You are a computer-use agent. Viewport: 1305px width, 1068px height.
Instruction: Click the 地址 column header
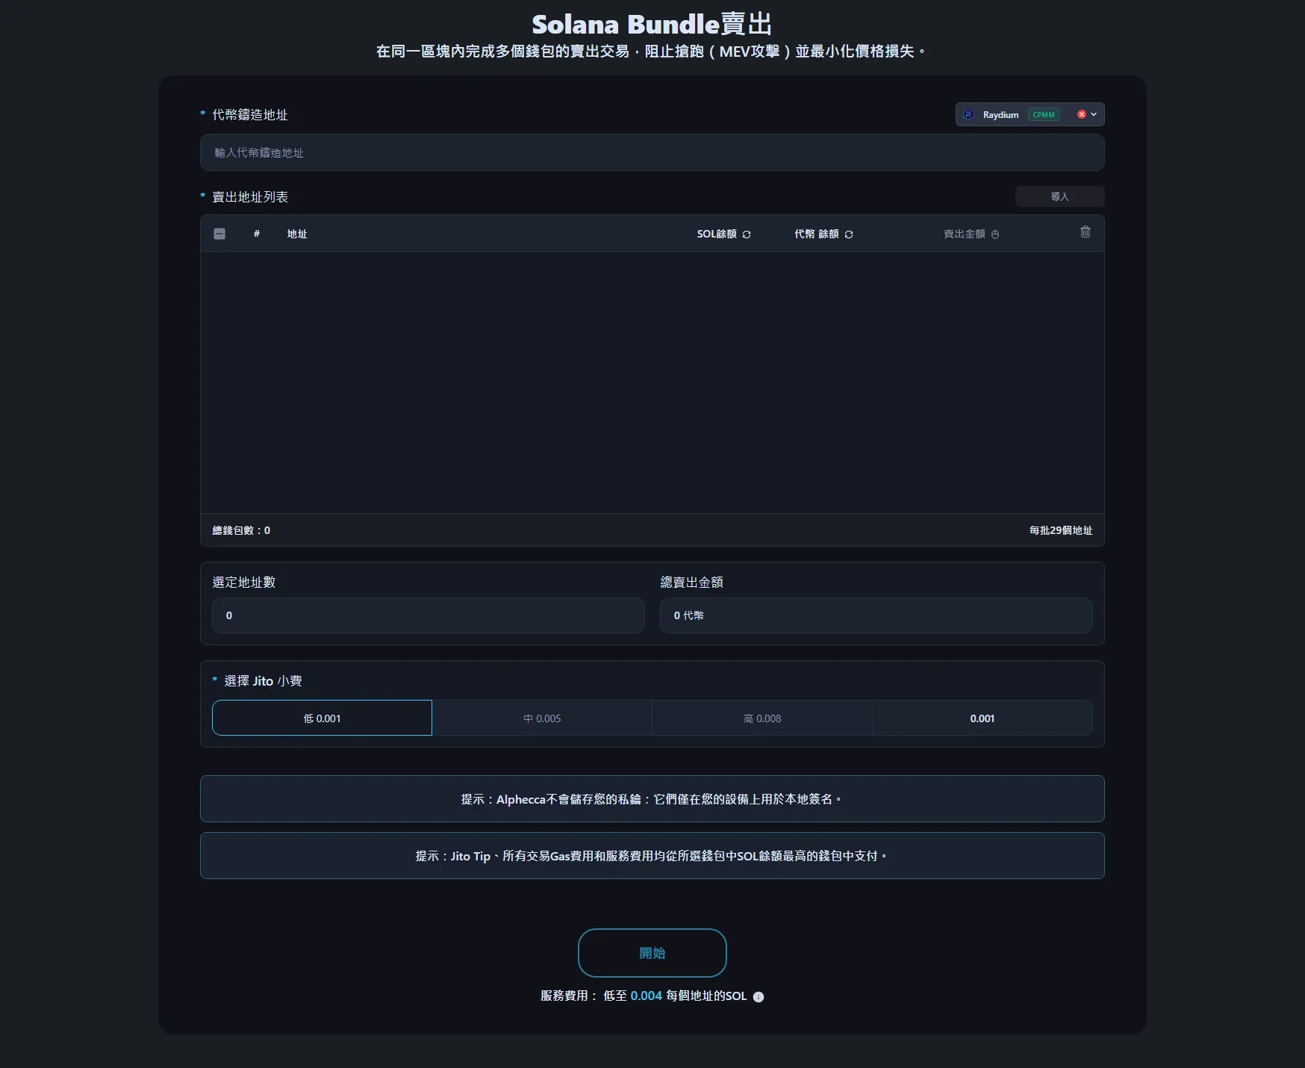tap(297, 235)
